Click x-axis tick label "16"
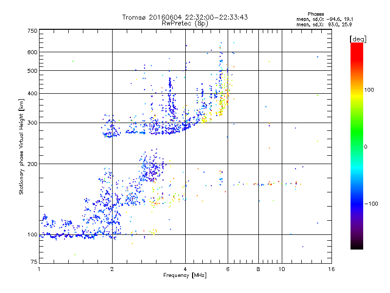 pos(331,269)
